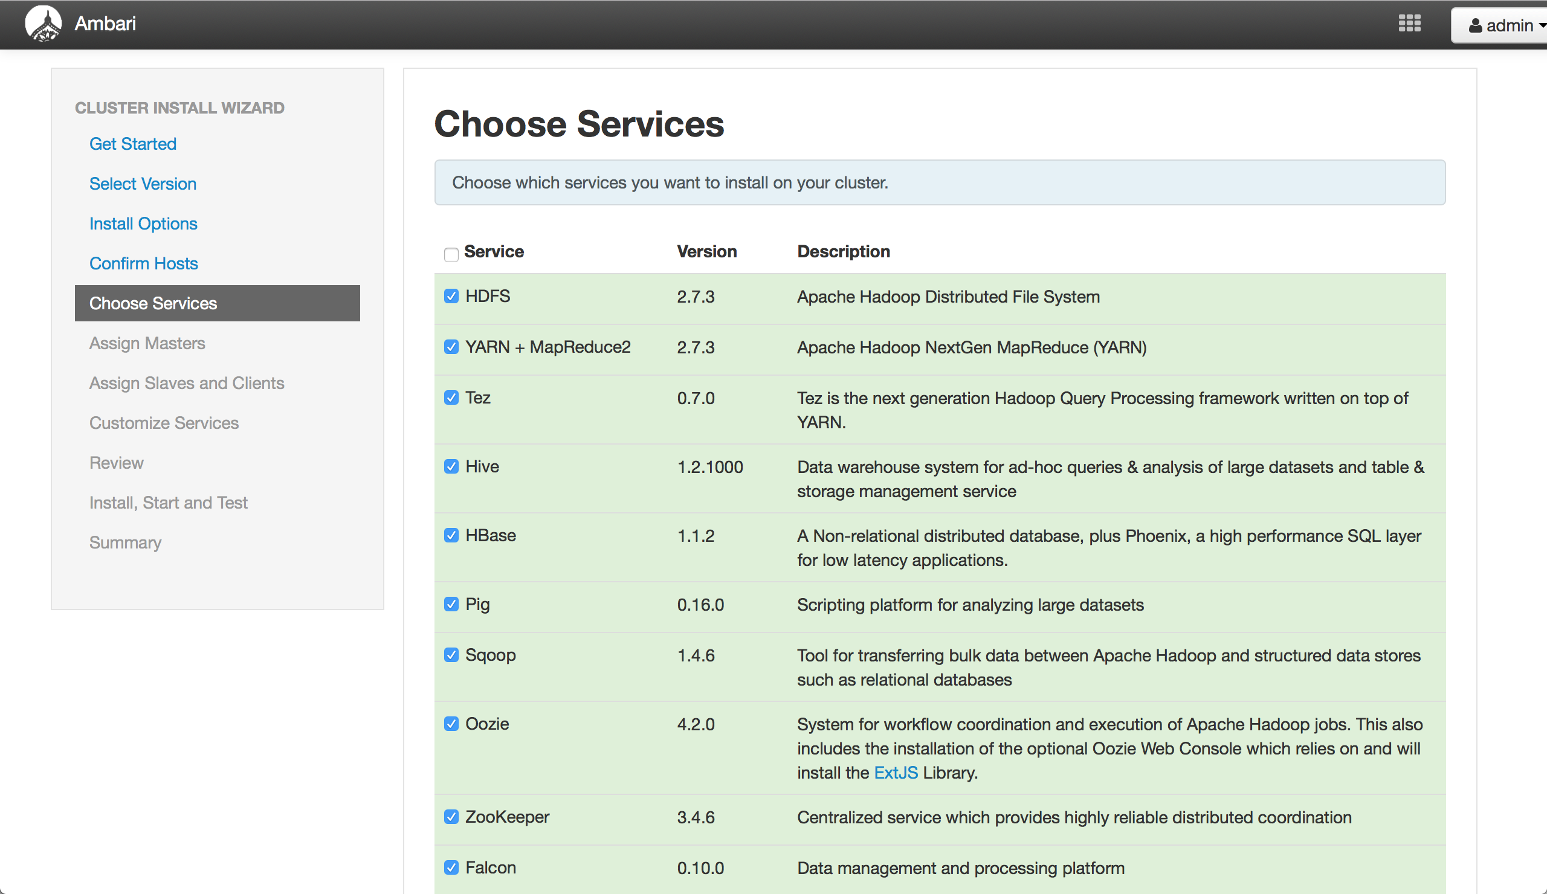Toggle the select-all Service checkbox

point(451,254)
